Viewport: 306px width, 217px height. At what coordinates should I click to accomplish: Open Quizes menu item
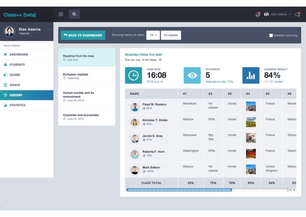pyautogui.click(x=26, y=75)
